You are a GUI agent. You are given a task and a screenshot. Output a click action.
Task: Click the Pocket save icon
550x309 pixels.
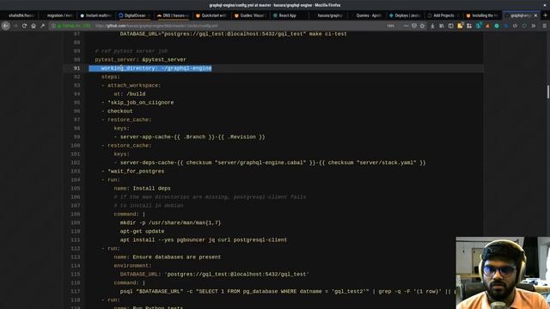click(414, 26)
